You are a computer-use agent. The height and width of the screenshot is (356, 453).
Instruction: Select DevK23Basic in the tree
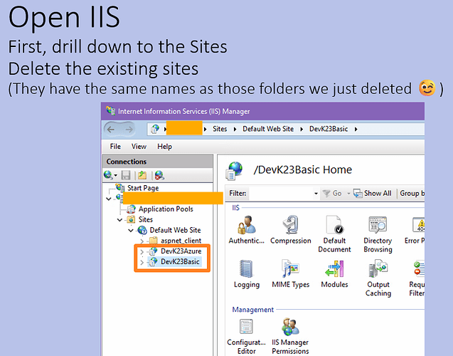180,262
